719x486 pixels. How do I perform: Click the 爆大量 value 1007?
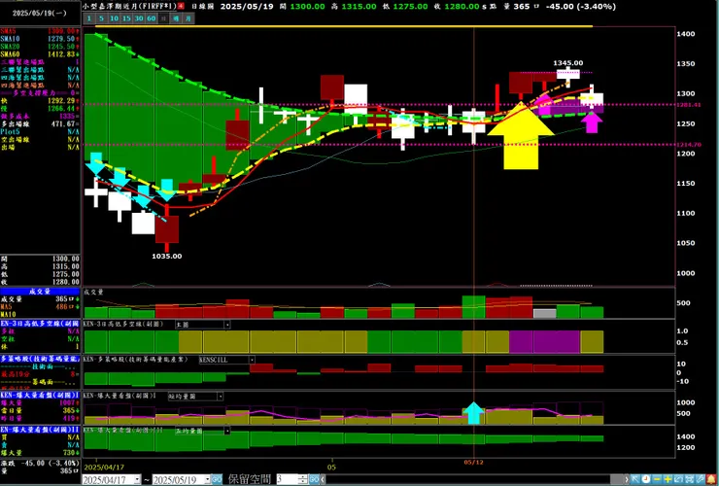pos(66,402)
